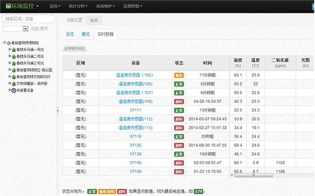Open device link 37111

136,110
